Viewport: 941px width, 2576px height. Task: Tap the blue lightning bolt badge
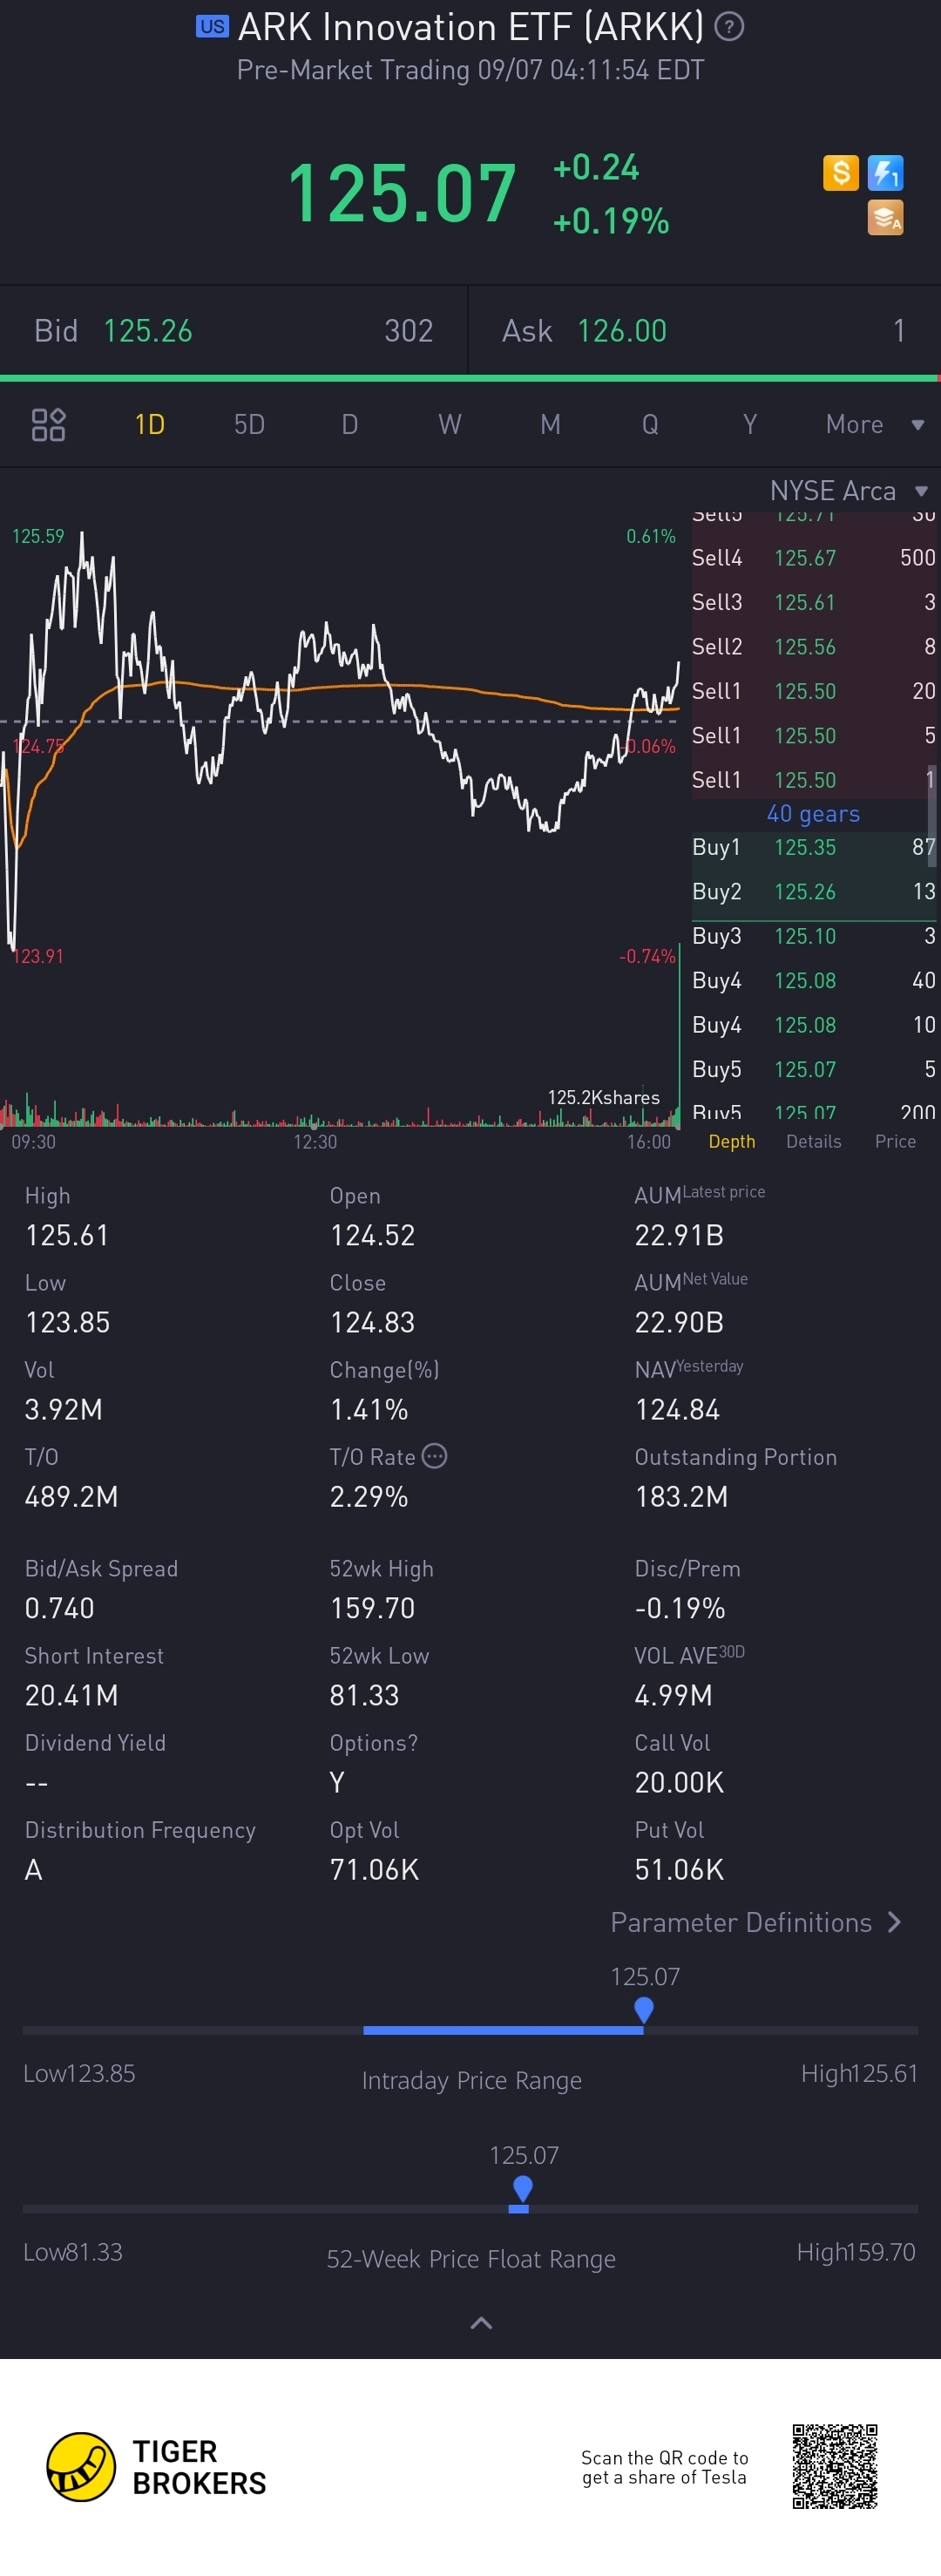pos(886,173)
